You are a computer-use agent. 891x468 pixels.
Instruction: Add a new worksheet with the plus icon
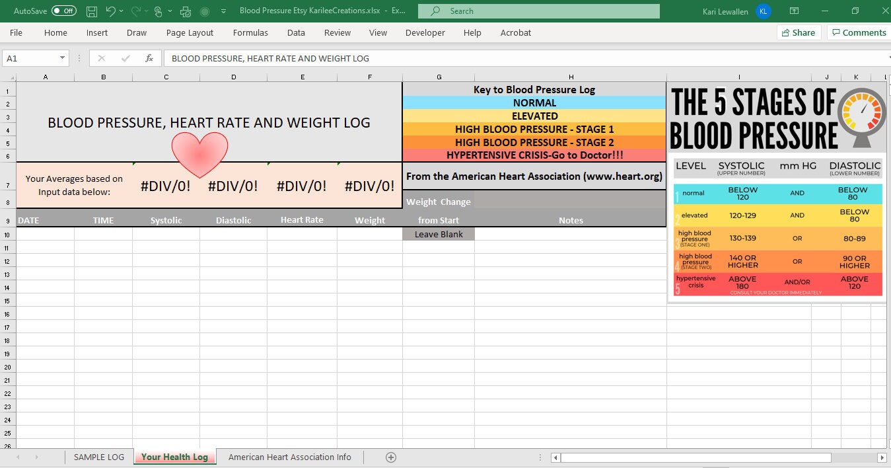390,457
